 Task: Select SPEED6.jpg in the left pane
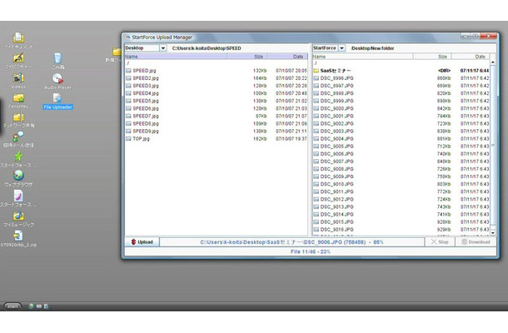[217, 108]
